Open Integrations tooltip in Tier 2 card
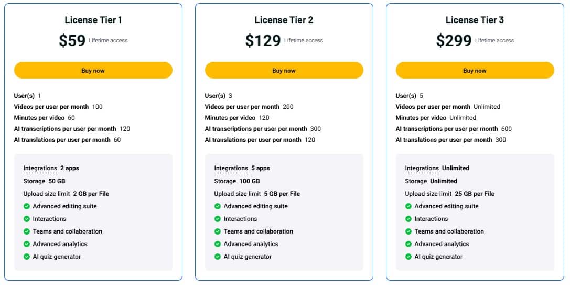The height and width of the screenshot is (288, 570). [231, 168]
